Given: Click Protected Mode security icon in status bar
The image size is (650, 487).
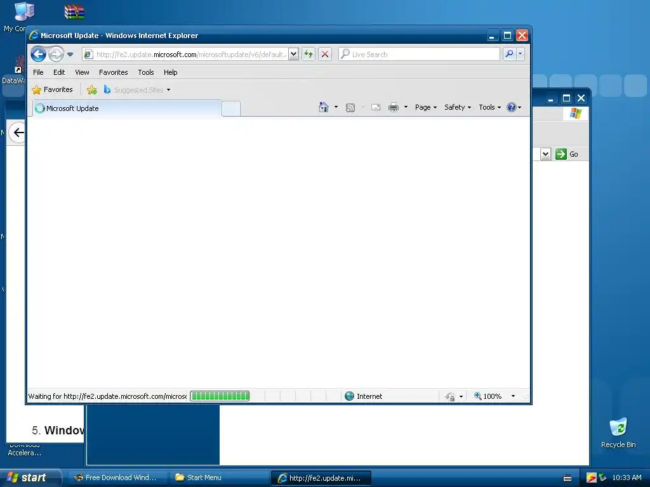Looking at the screenshot, I should coord(450,396).
